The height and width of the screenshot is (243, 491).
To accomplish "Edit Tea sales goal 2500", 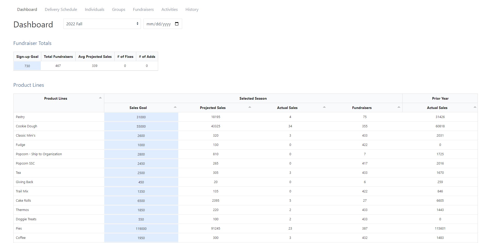I will (141, 173).
